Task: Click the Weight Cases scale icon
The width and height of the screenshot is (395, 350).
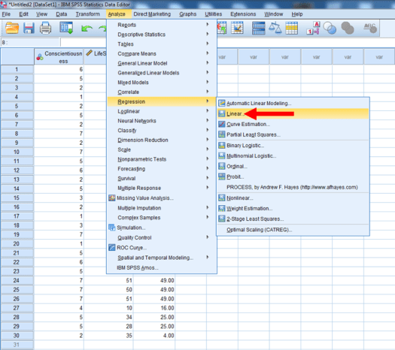Action: click(x=275, y=28)
